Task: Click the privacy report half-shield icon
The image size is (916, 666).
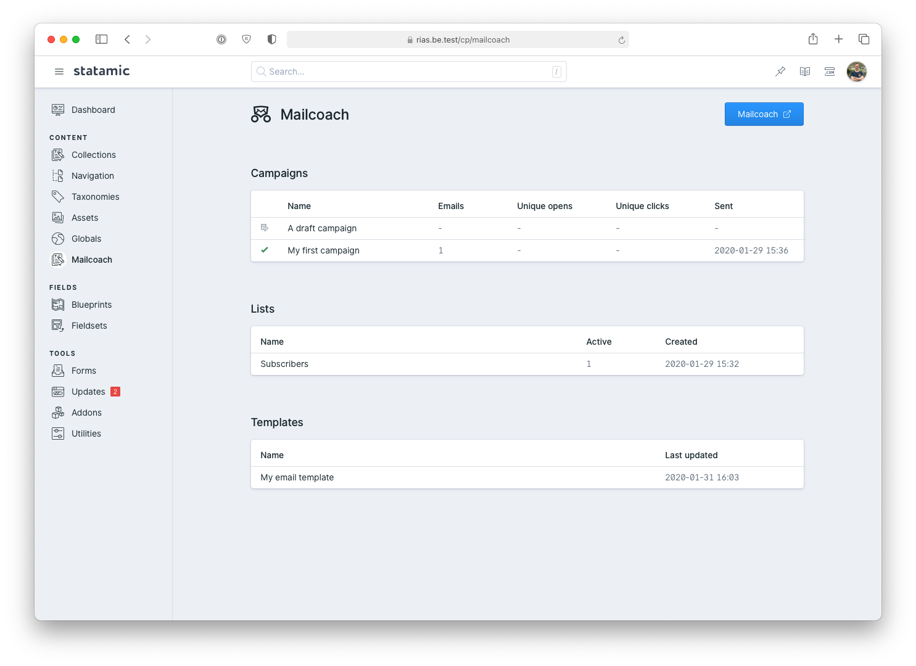Action: click(x=271, y=39)
